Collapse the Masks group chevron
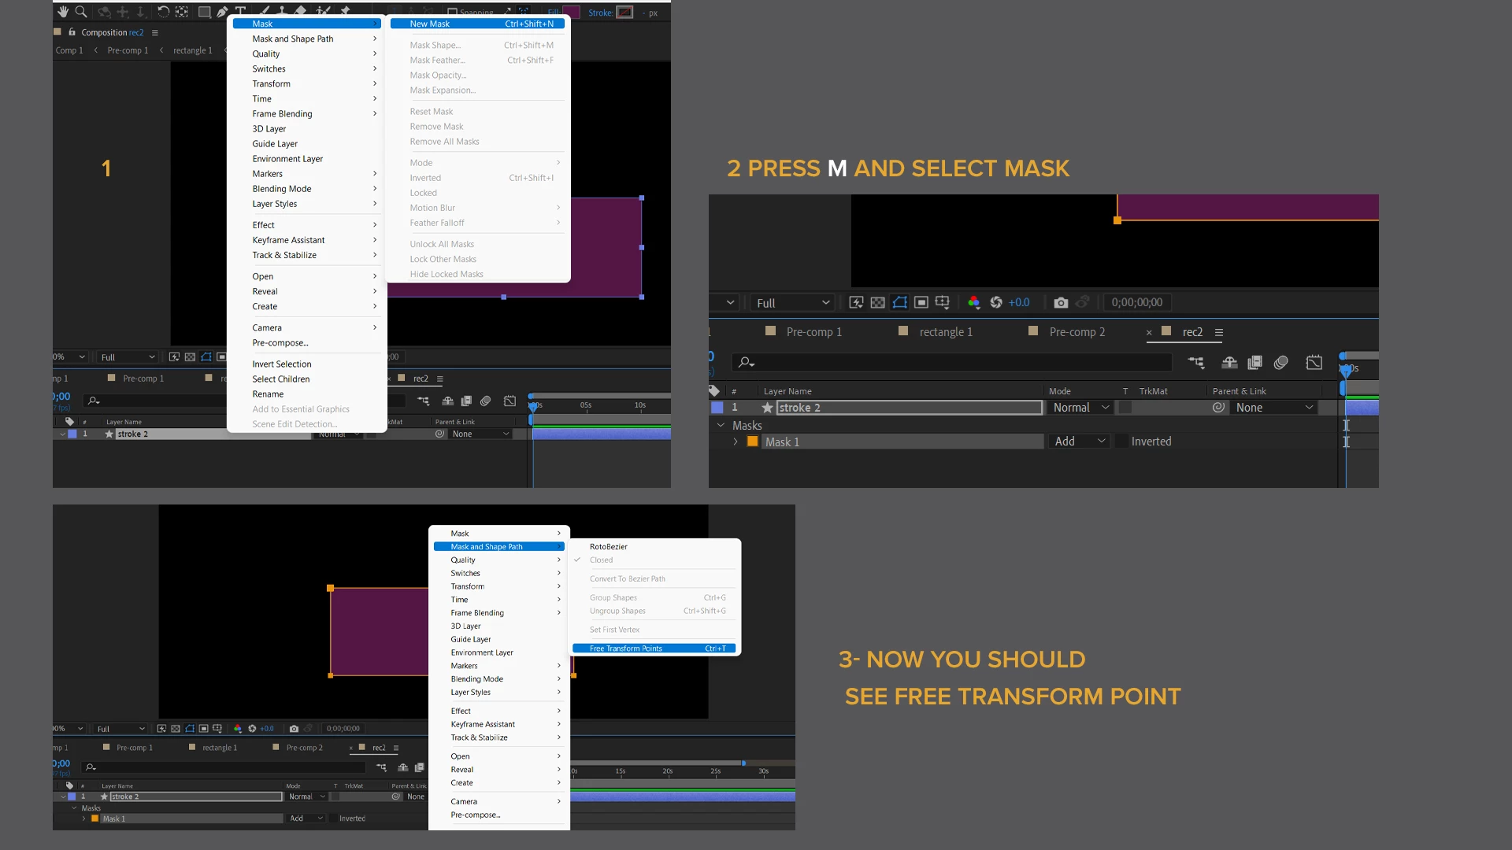 click(721, 425)
